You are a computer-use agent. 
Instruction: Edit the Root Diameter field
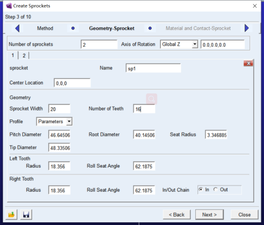coord(144,134)
